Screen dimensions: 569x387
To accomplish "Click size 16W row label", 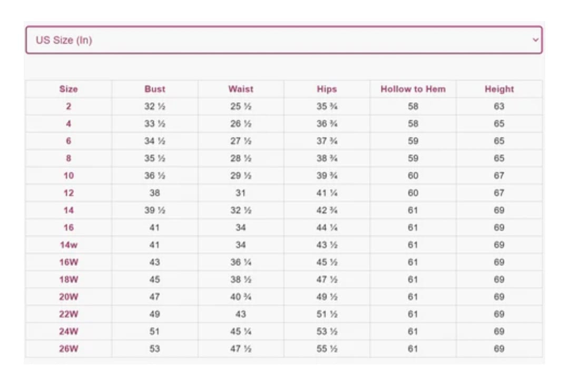I will [68, 262].
